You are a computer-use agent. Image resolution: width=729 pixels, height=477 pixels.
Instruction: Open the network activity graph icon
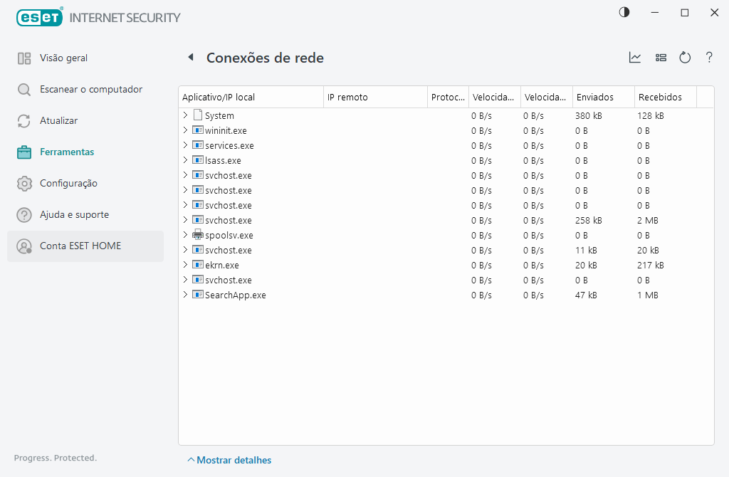[x=635, y=58]
